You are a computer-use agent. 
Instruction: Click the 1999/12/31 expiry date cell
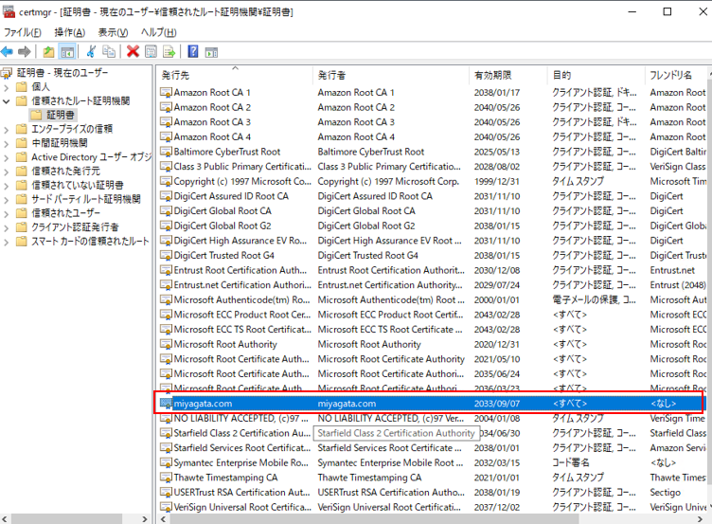[497, 181]
